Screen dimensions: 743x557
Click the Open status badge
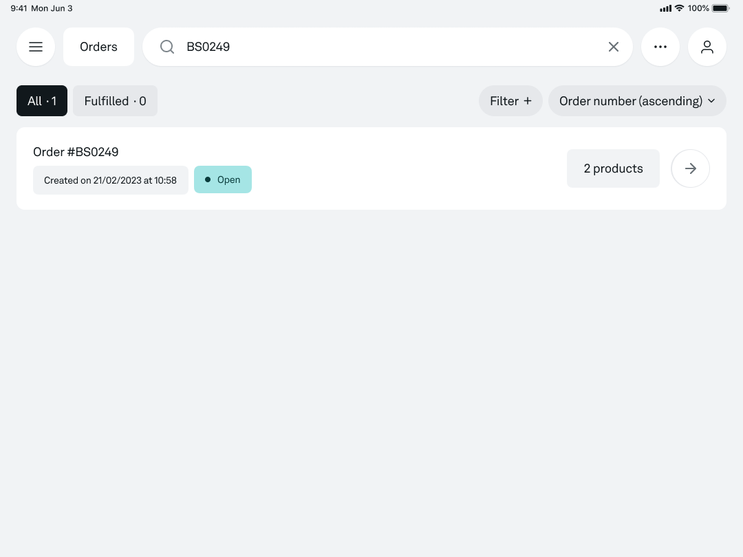point(223,179)
